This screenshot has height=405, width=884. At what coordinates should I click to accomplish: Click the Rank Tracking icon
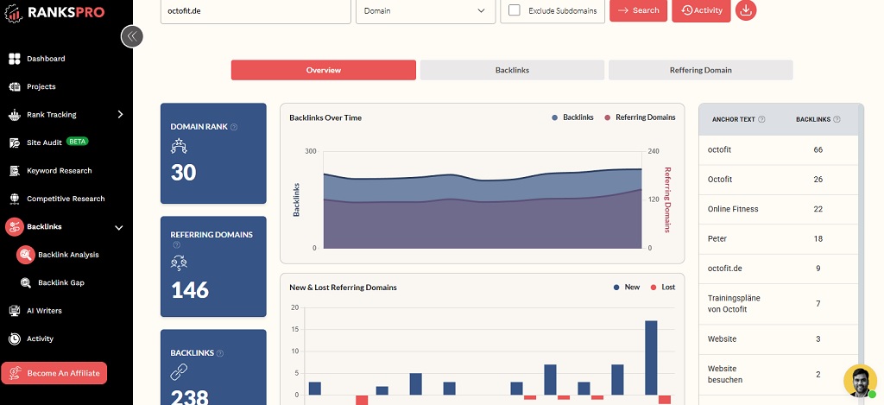(x=15, y=115)
